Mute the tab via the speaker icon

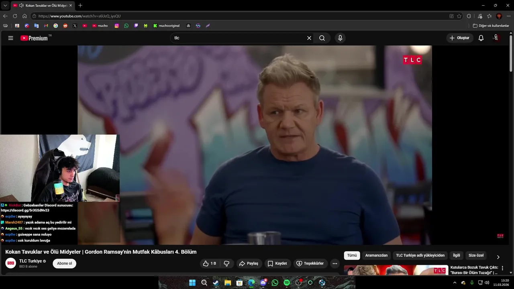tap(21, 6)
